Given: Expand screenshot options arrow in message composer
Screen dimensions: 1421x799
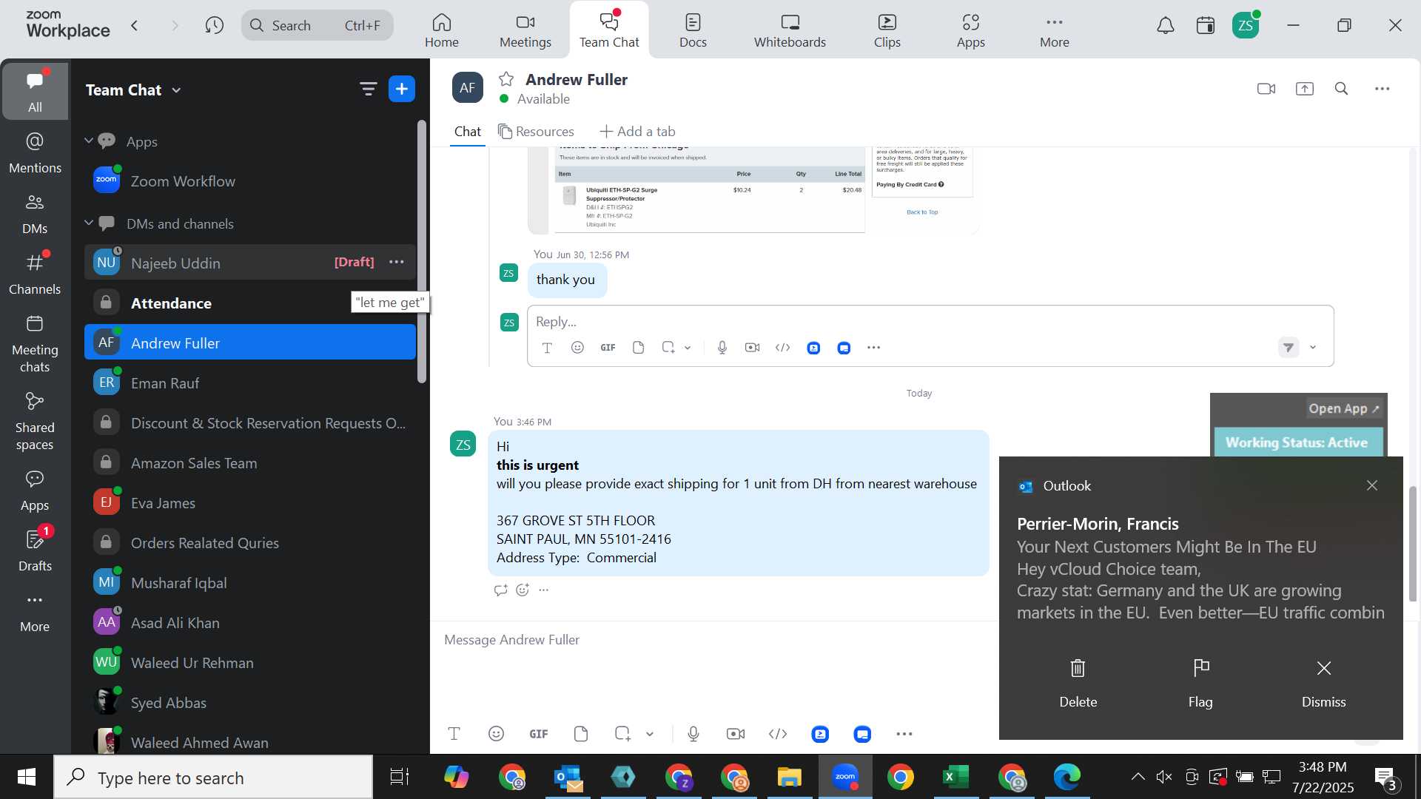Looking at the screenshot, I should (650, 735).
